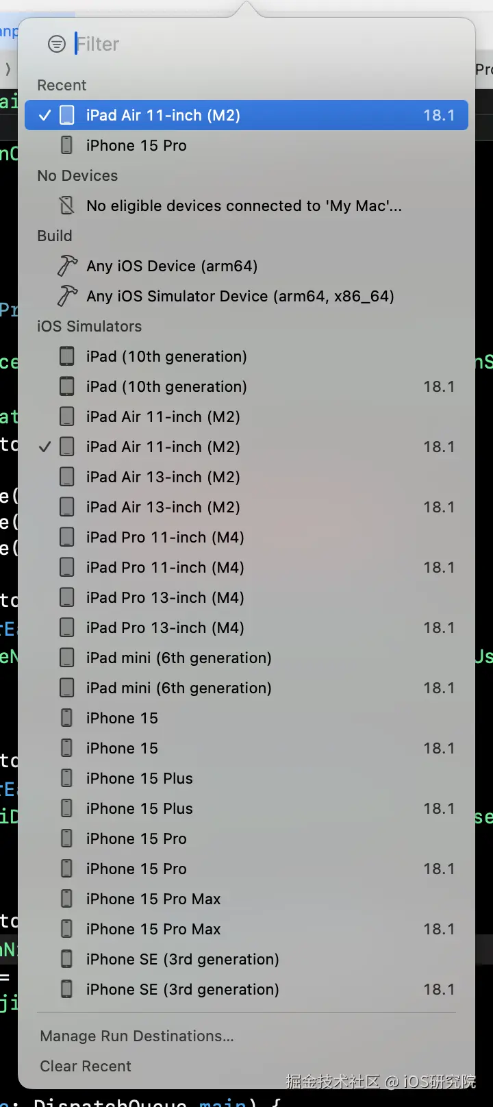Click phone icon of unversioned iPhone 15 Plus
Viewport: 493px width, 1107px height.
pos(66,778)
